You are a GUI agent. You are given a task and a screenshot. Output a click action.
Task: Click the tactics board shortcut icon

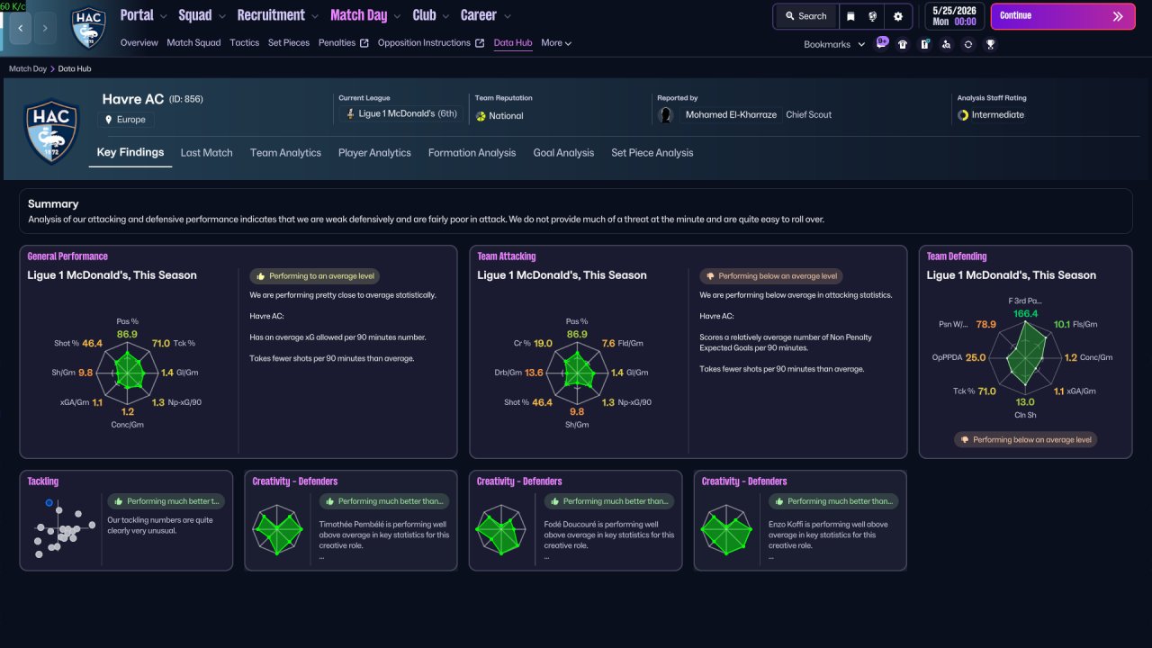(924, 44)
